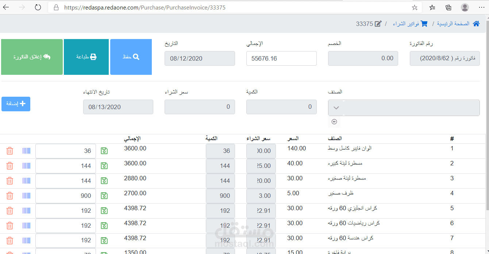Image resolution: width=489 pixels, height=254 pixels.
Task: Show barcode for كراس هندسة row
Action: (x=26, y=240)
